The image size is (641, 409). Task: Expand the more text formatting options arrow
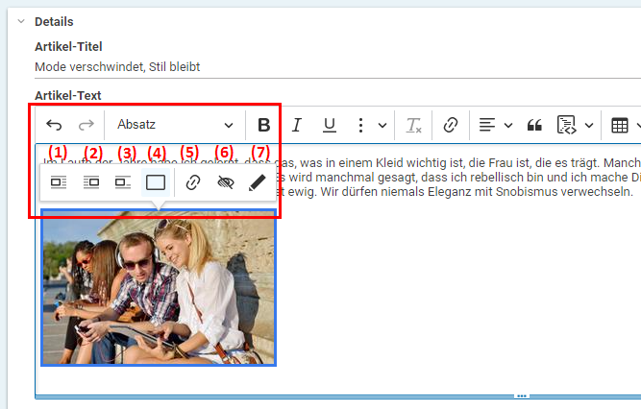coord(382,125)
